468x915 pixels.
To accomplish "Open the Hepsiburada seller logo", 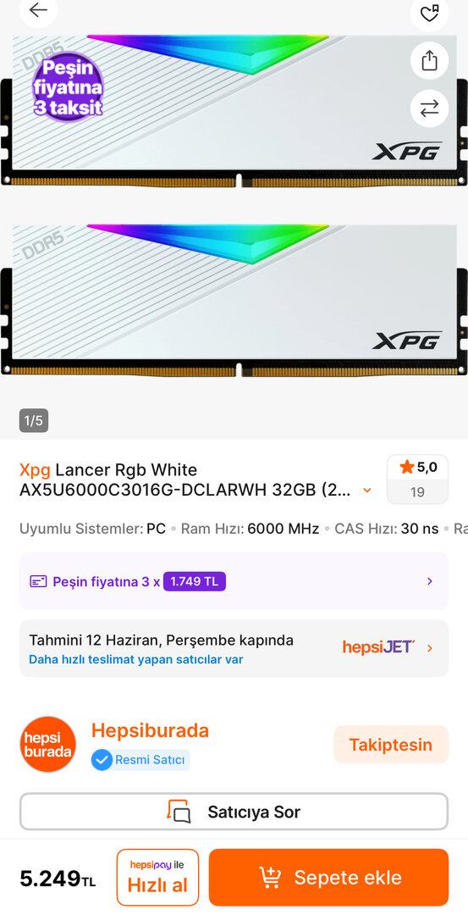I will click(48, 744).
